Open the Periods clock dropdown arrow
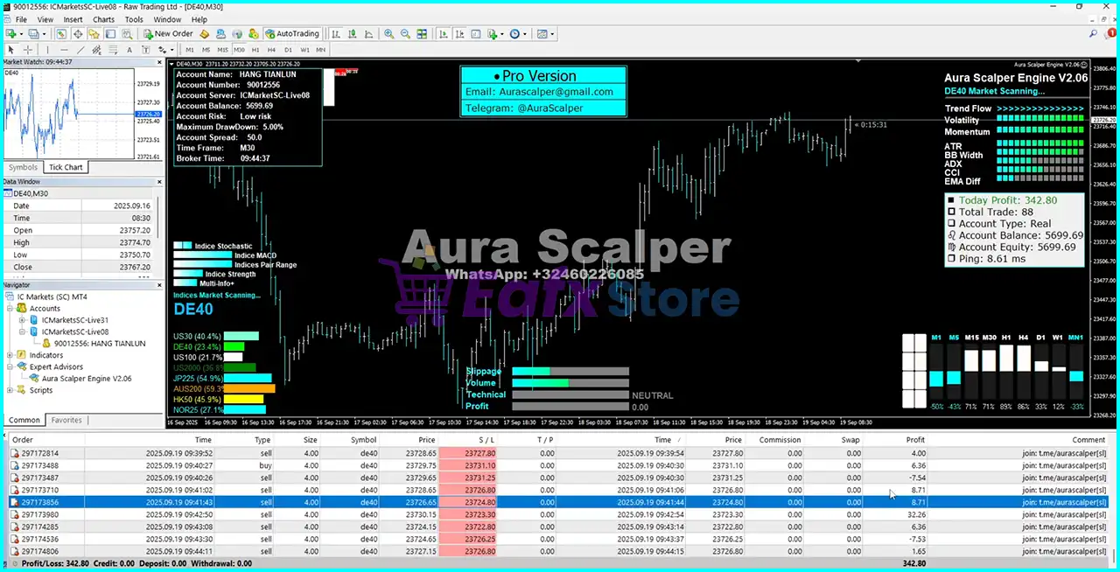 [525, 34]
